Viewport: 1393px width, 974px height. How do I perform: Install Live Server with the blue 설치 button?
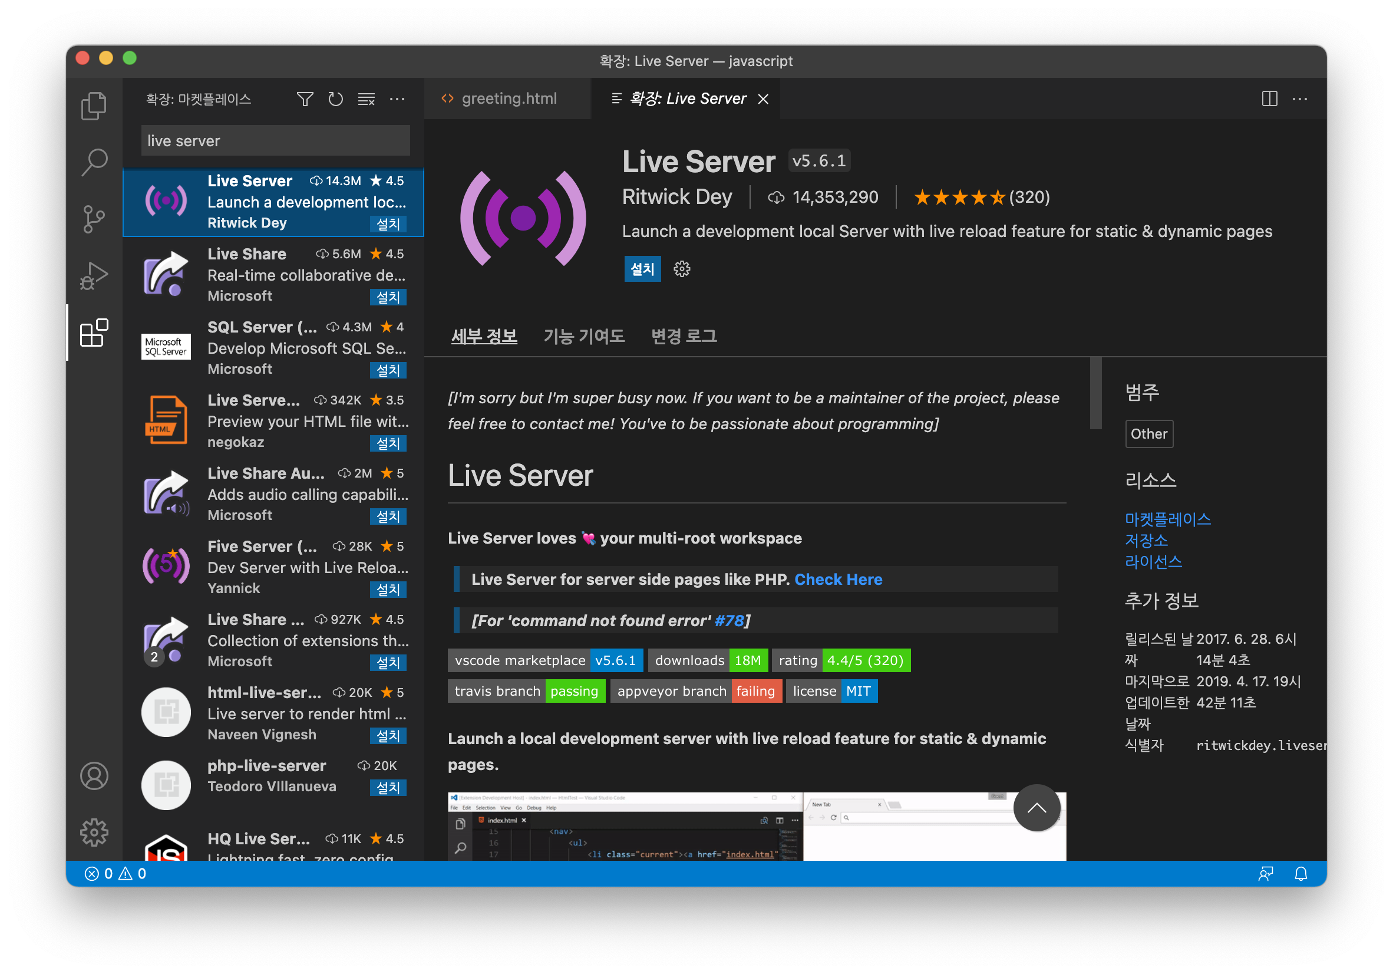click(x=642, y=269)
